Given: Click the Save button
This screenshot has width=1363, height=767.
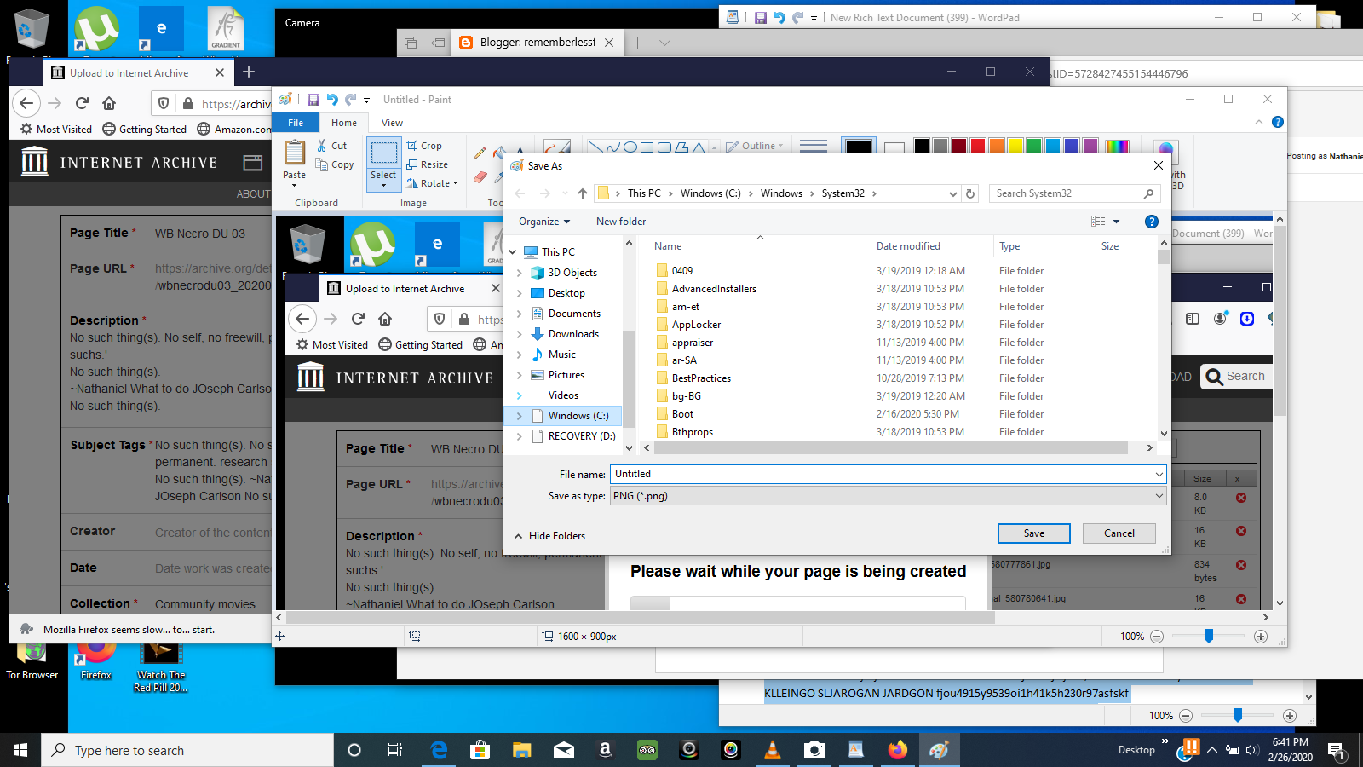Looking at the screenshot, I should tap(1034, 533).
